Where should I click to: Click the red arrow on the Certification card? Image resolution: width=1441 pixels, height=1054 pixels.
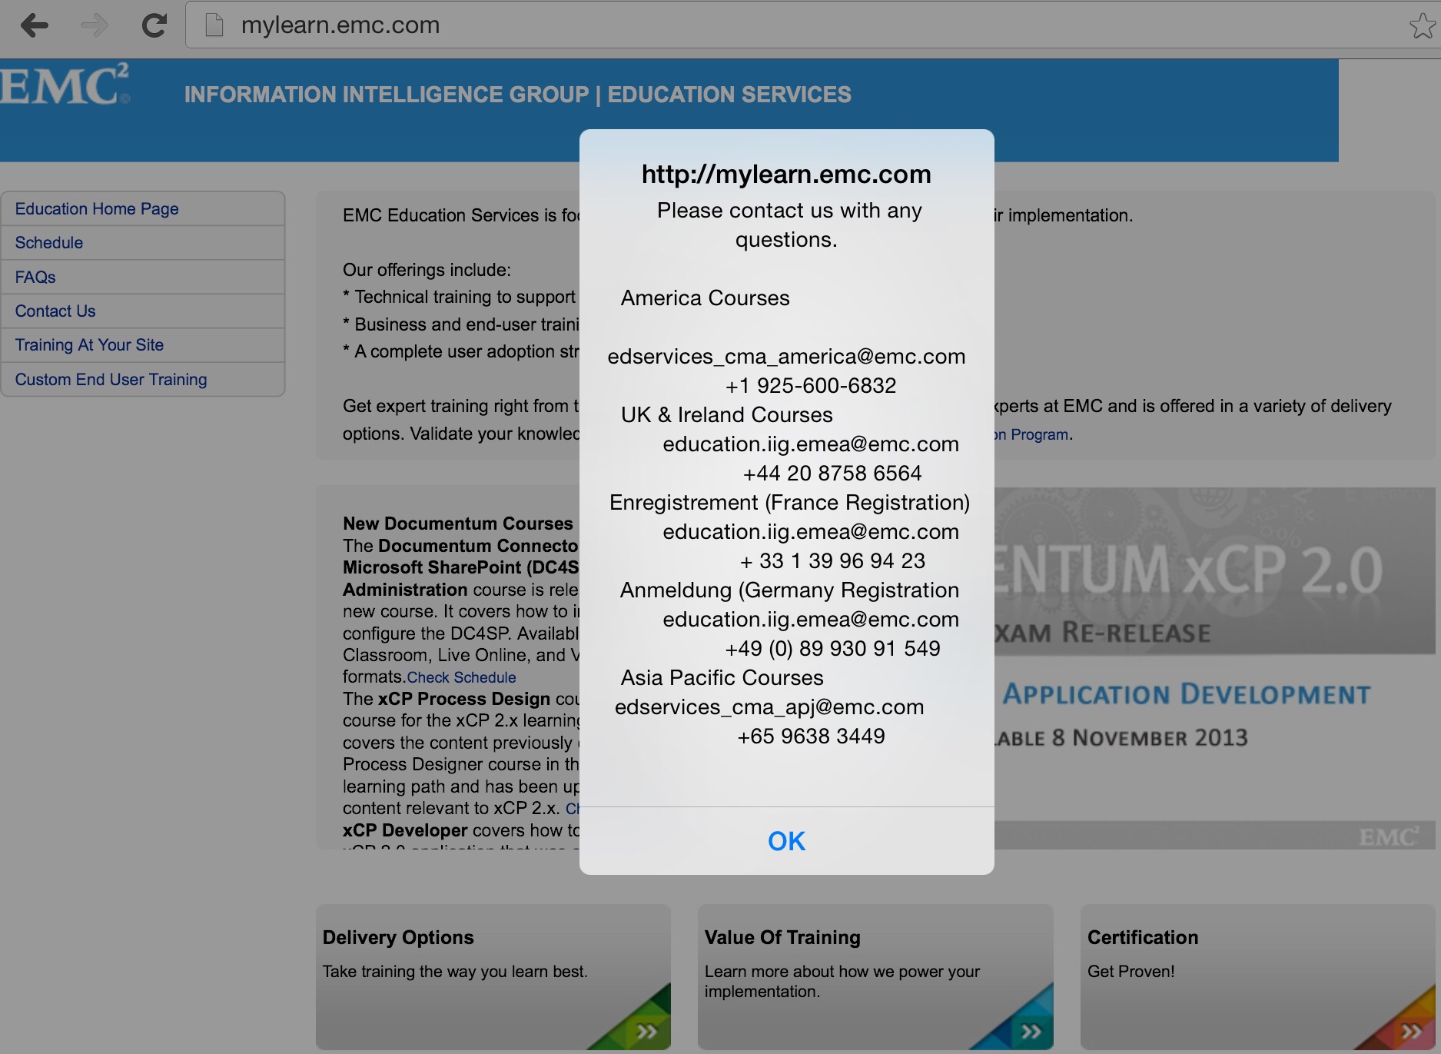click(1412, 1031)
